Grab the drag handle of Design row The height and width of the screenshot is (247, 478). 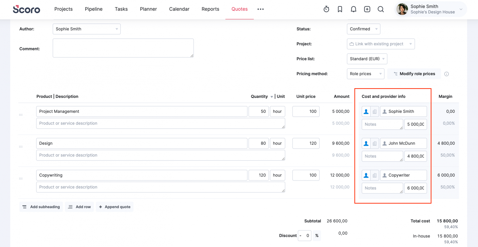pos(21,147)
